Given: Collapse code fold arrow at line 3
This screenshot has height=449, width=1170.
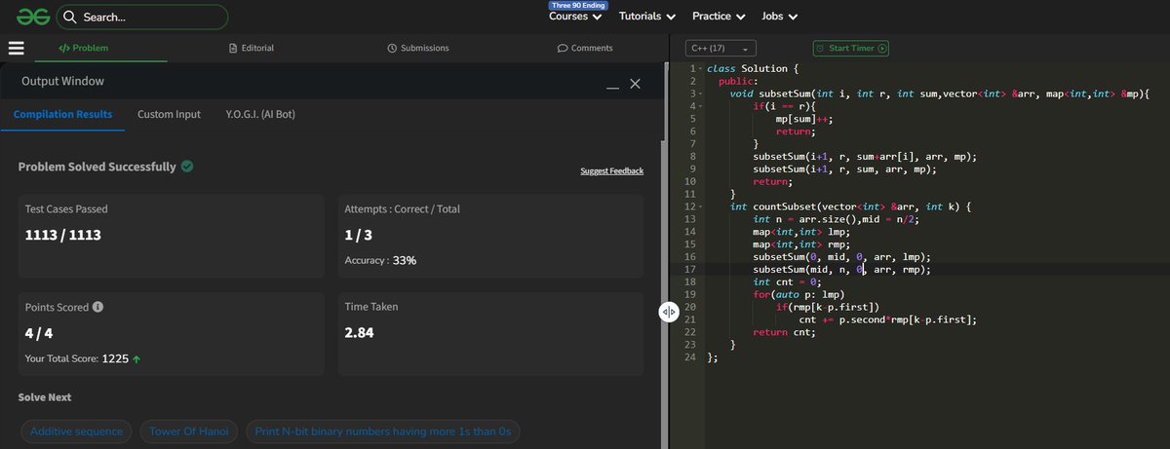Looking at the screenshot, I should tap(701, 93).
